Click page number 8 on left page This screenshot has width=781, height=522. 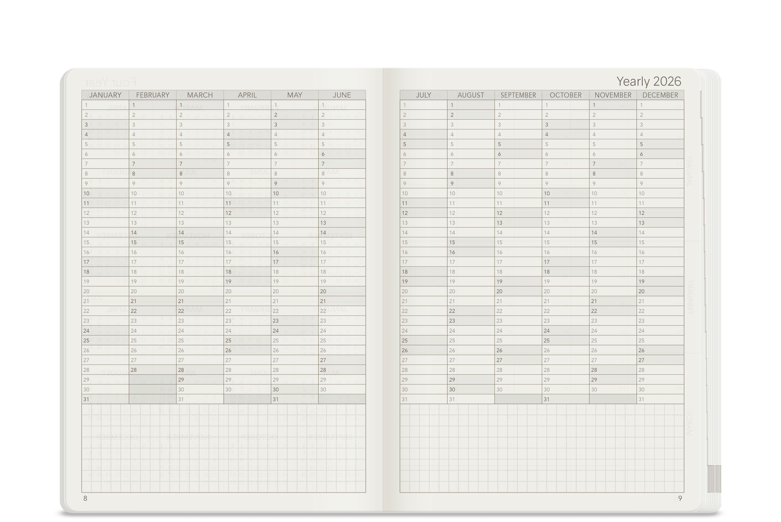click(85, 498)
